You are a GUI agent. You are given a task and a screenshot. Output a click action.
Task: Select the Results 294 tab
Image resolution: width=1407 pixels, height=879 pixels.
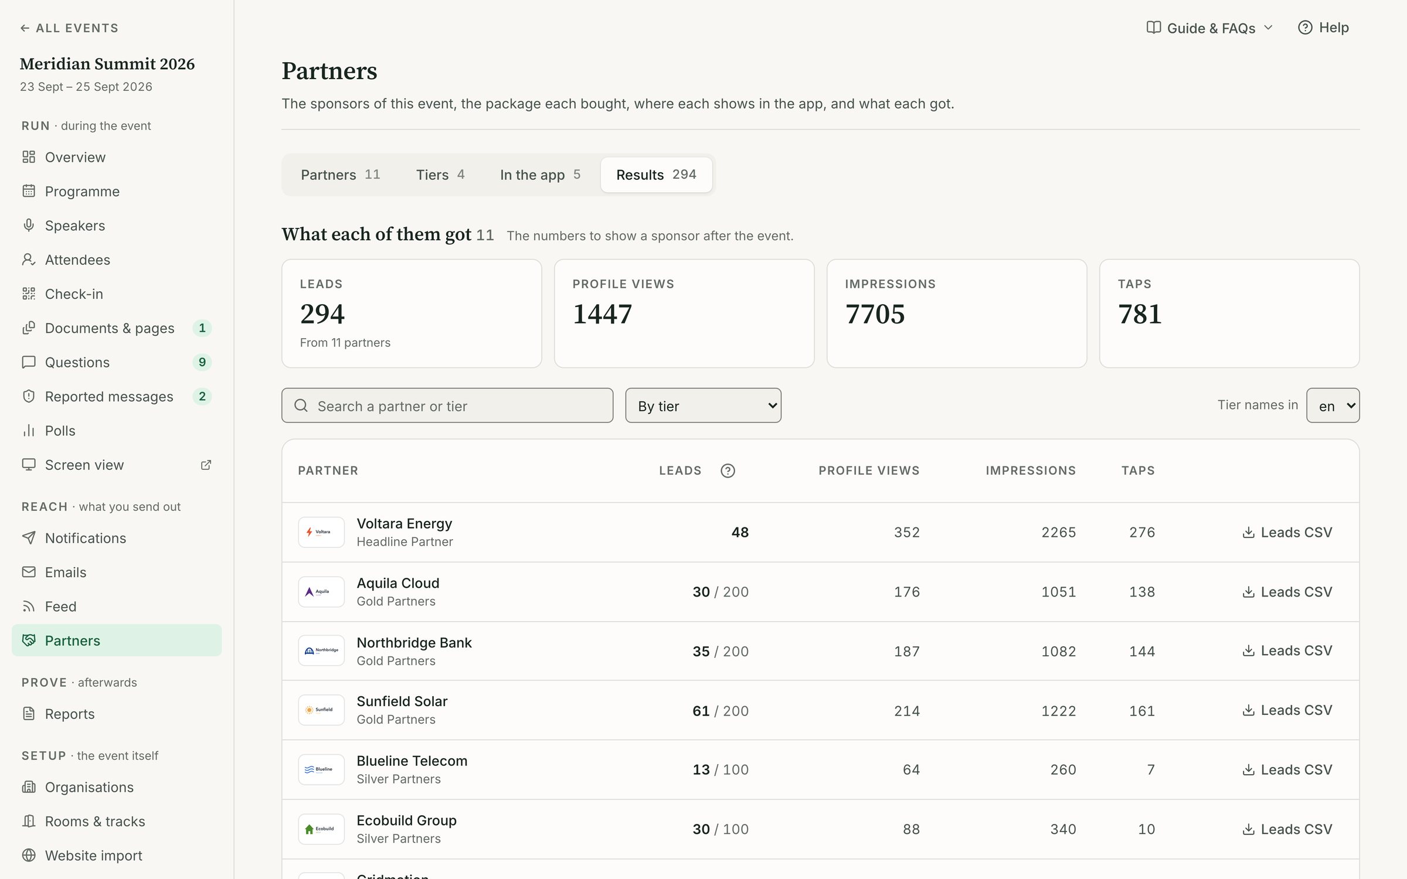click(x=656, y=175)
